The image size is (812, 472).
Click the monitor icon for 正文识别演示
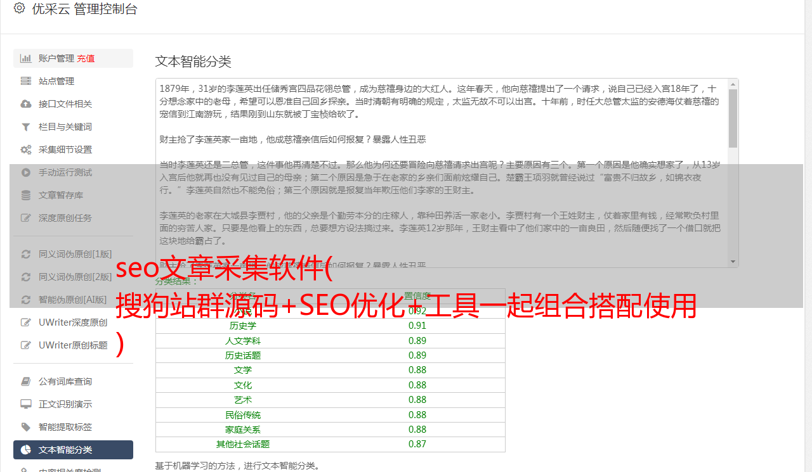click(26, 404)
